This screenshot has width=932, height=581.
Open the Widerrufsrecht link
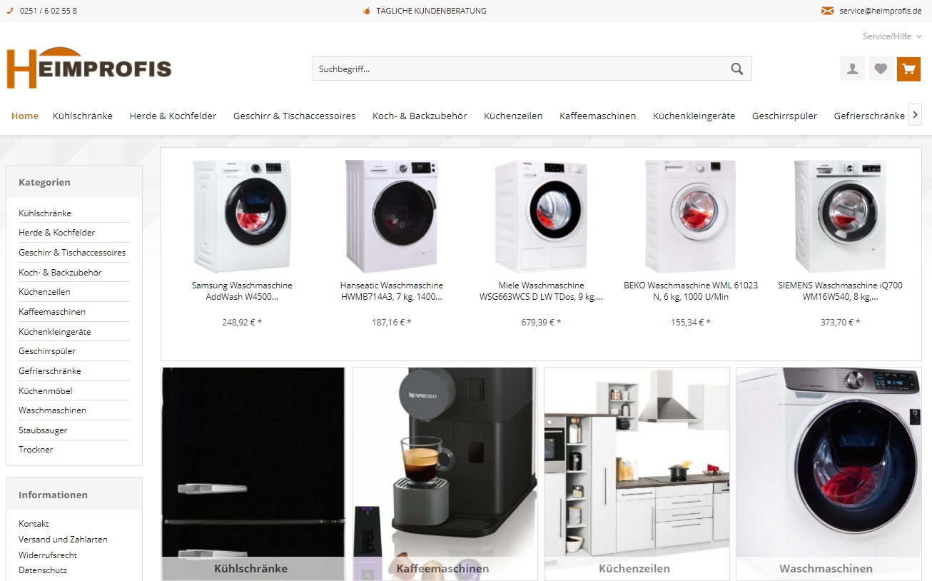48,555
